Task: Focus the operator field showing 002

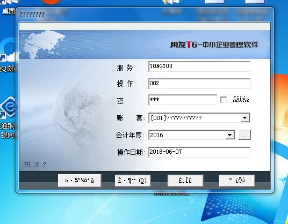Action: (x=199, y=84)
